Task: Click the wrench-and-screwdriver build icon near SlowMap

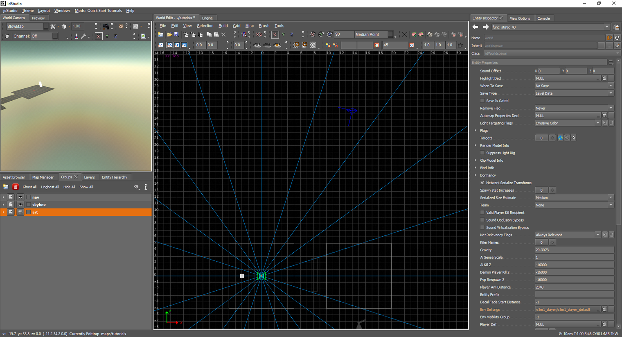Action: [53, 26]
